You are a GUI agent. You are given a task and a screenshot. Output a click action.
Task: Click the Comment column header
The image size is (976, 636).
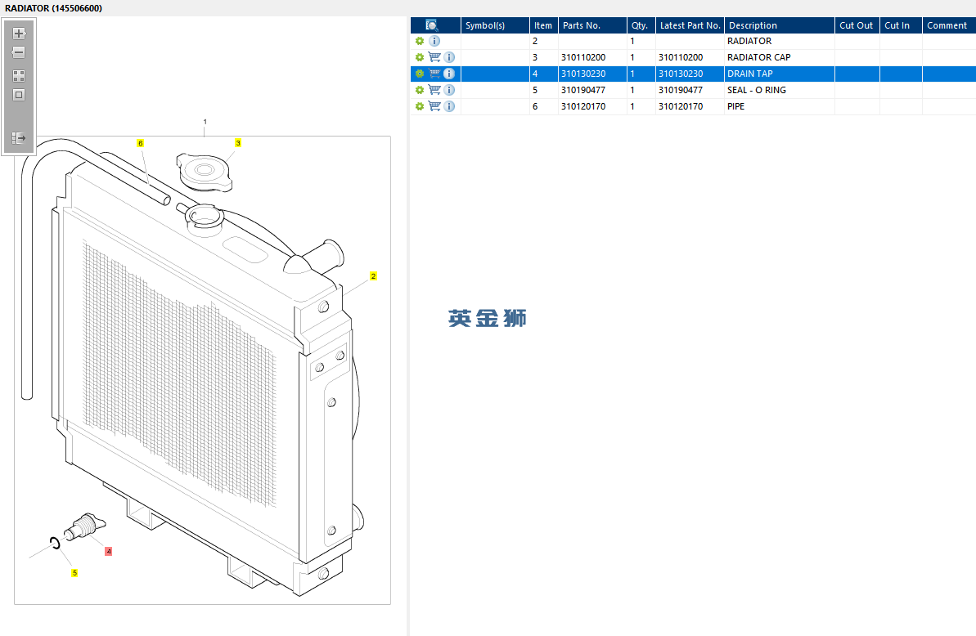949,25
